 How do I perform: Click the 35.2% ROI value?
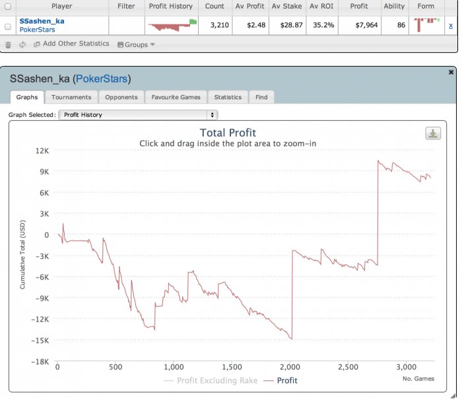(x=323, y=25)
